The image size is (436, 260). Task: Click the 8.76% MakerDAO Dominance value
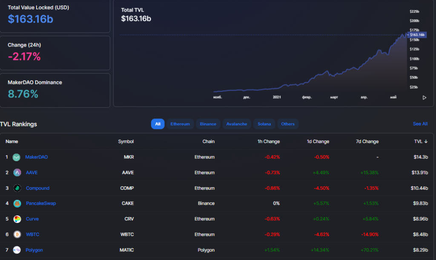coord(23,94)
